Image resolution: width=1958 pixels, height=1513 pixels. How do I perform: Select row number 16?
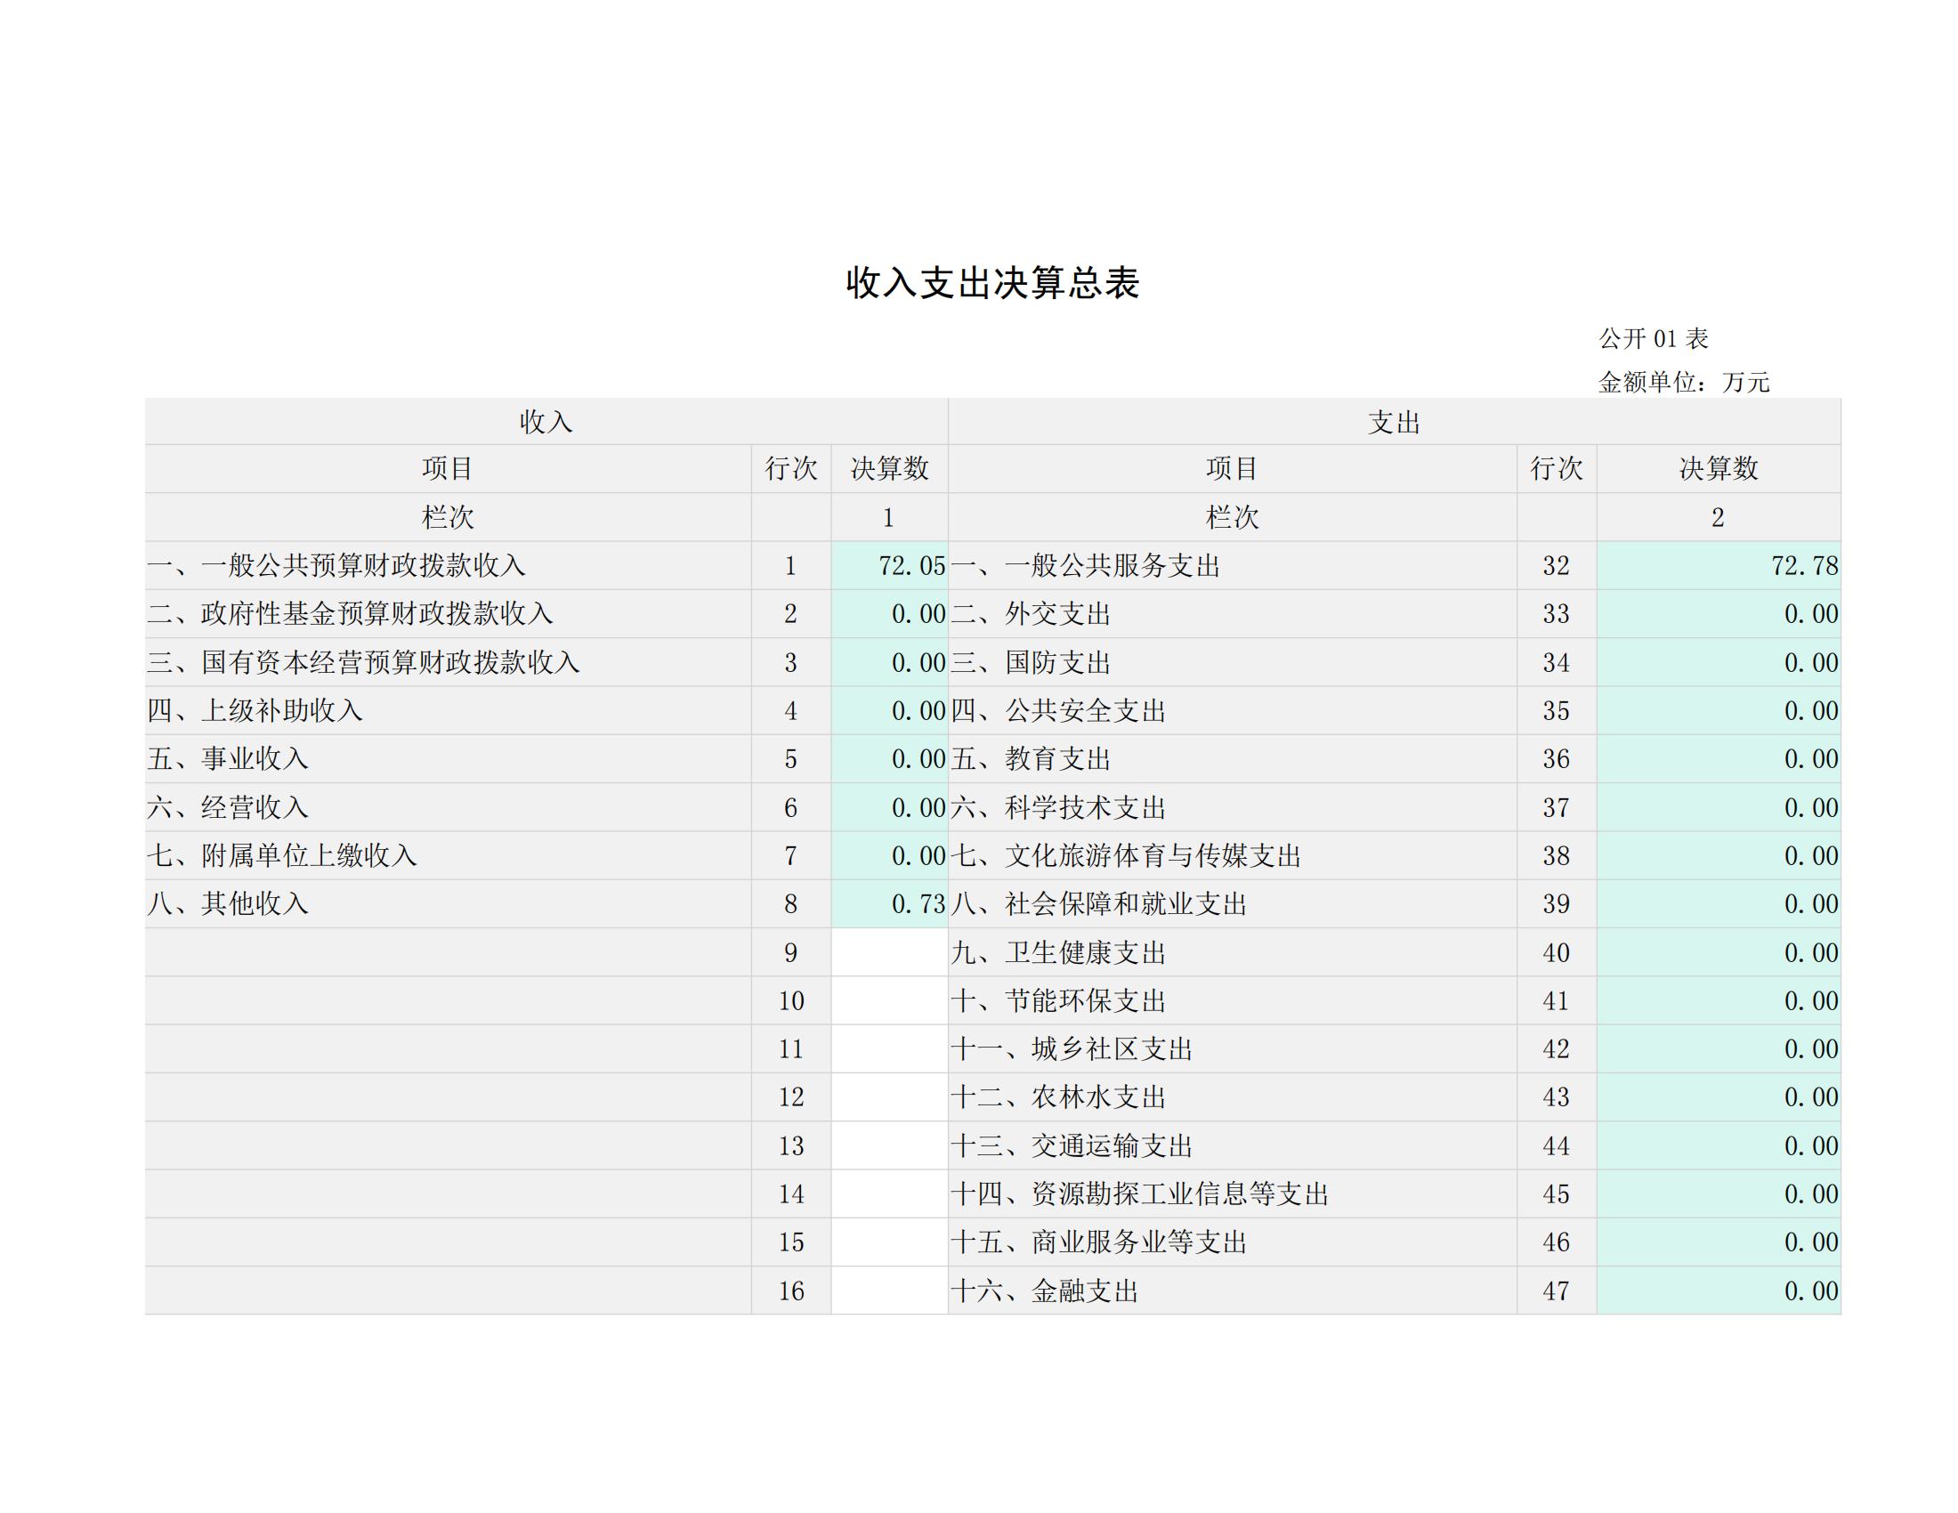point(790,1290)
